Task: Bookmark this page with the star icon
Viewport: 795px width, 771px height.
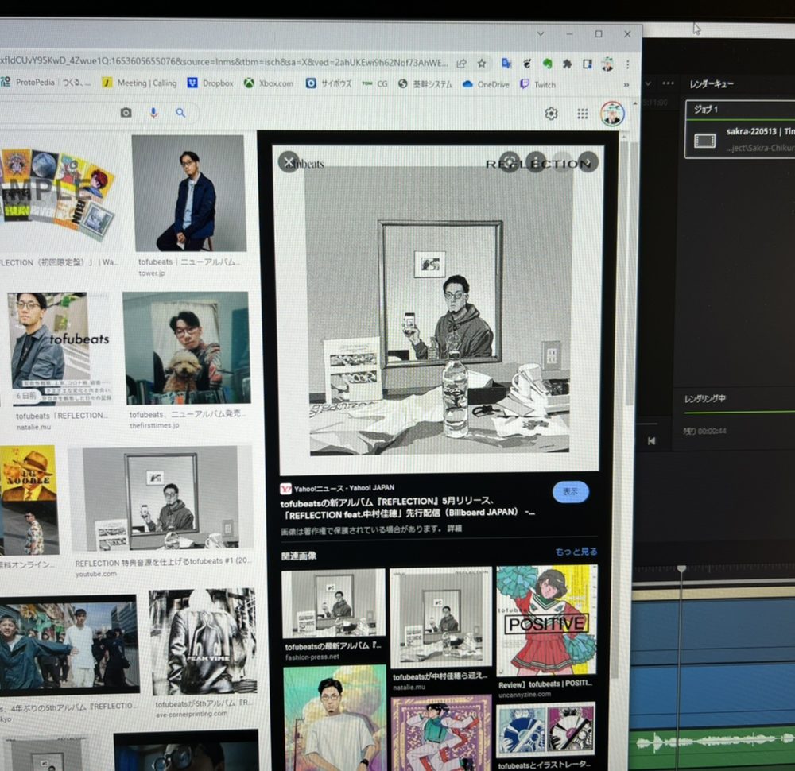Action: pyautogui.click(x=482, y=63)
